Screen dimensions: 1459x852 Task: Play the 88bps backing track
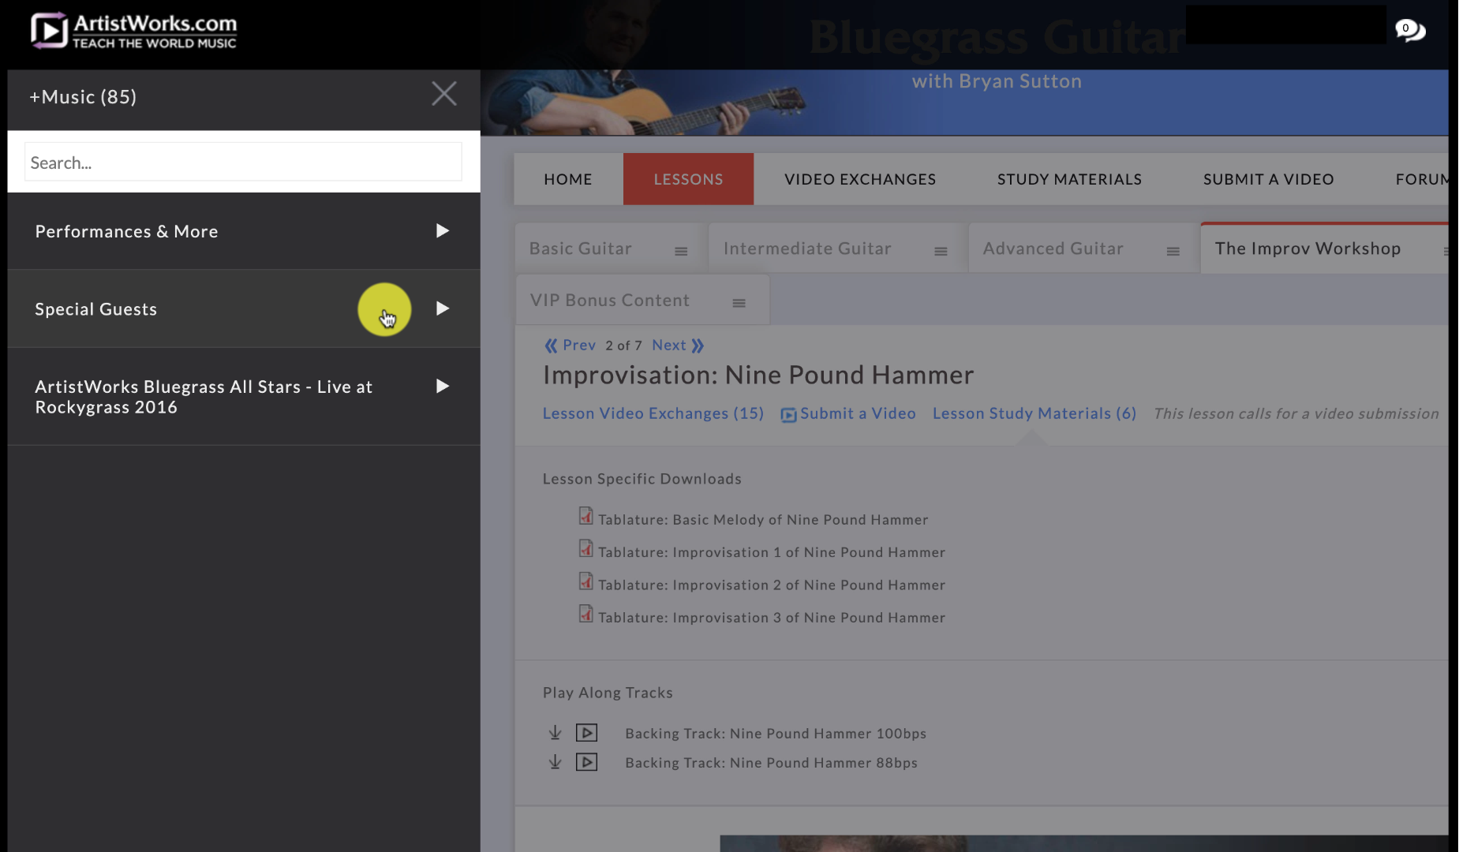pos(586,762)
